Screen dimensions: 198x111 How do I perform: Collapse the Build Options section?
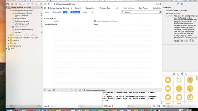pos(45,18)
